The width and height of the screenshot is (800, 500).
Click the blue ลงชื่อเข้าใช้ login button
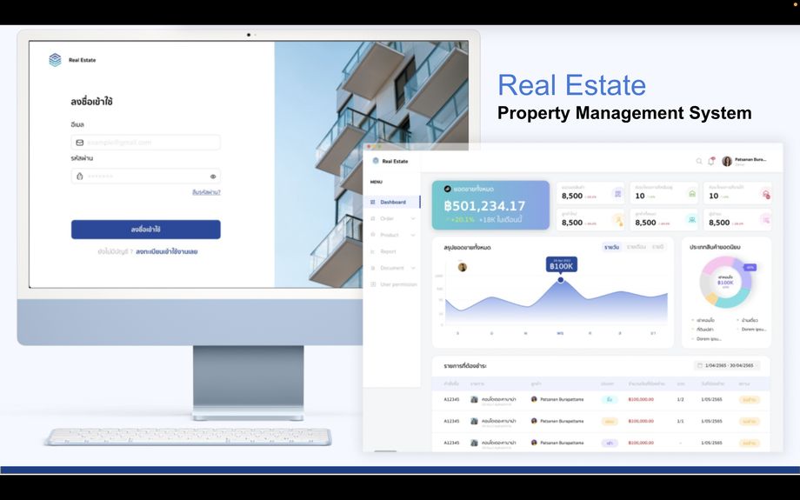[x=146, y=230]
